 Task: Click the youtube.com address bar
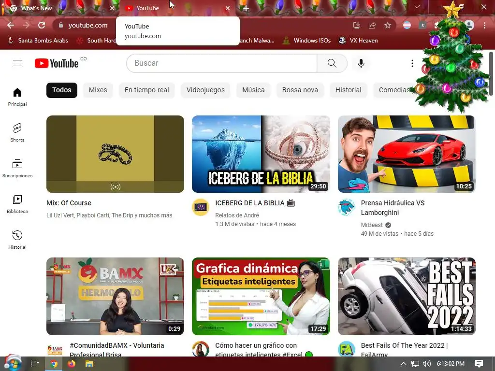click(88, 25)
